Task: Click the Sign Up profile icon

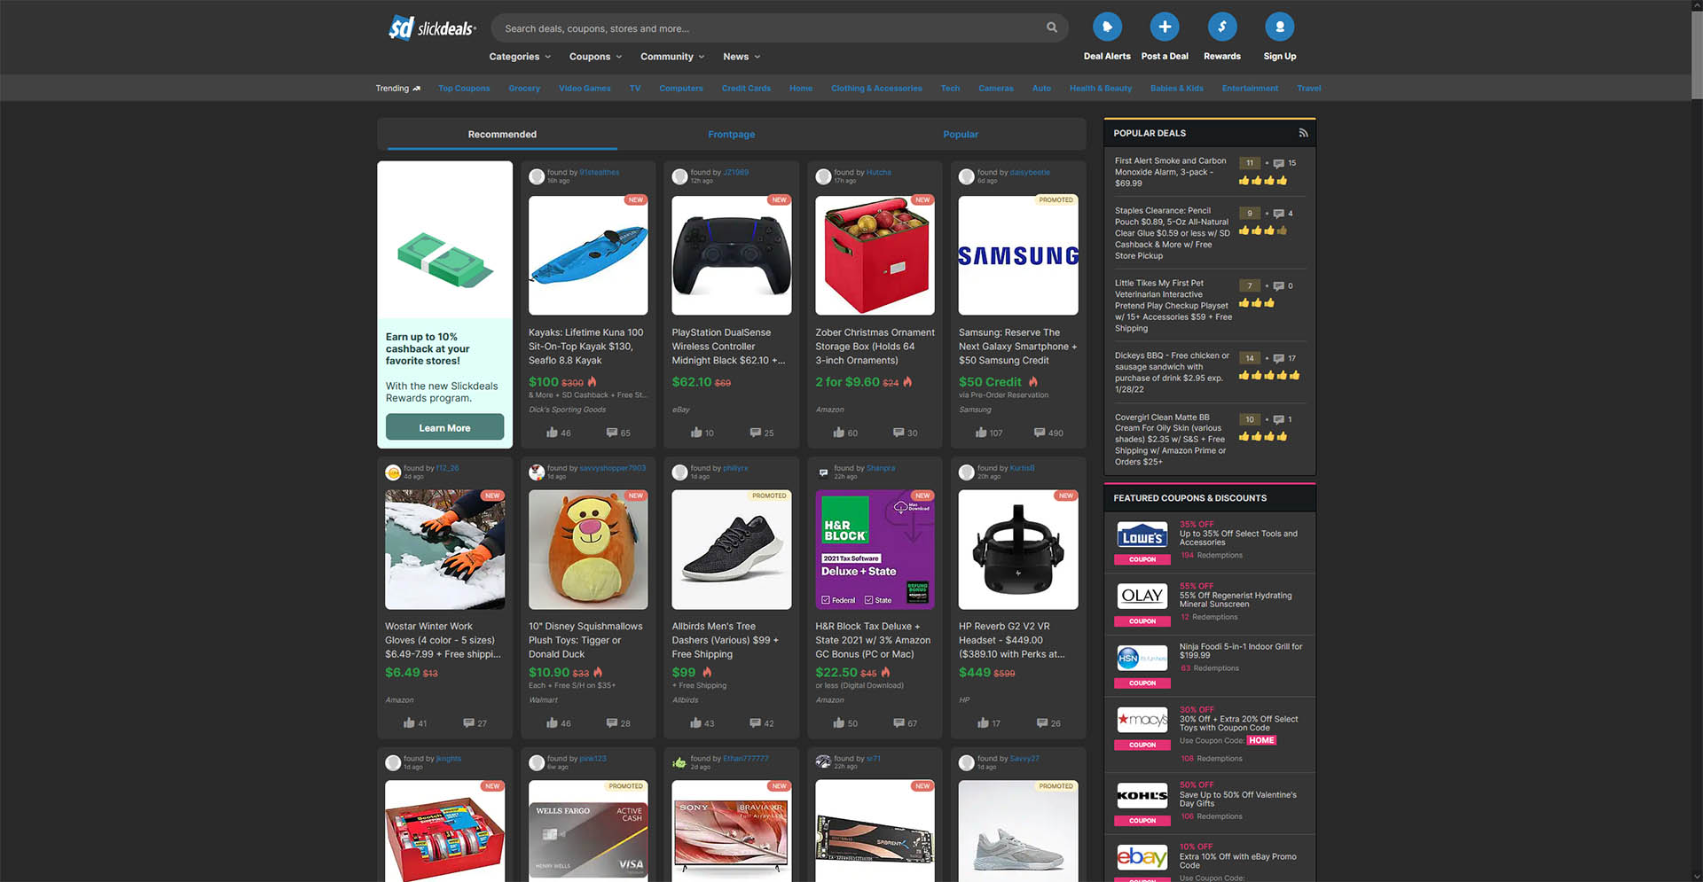Action: (1280, 27)
